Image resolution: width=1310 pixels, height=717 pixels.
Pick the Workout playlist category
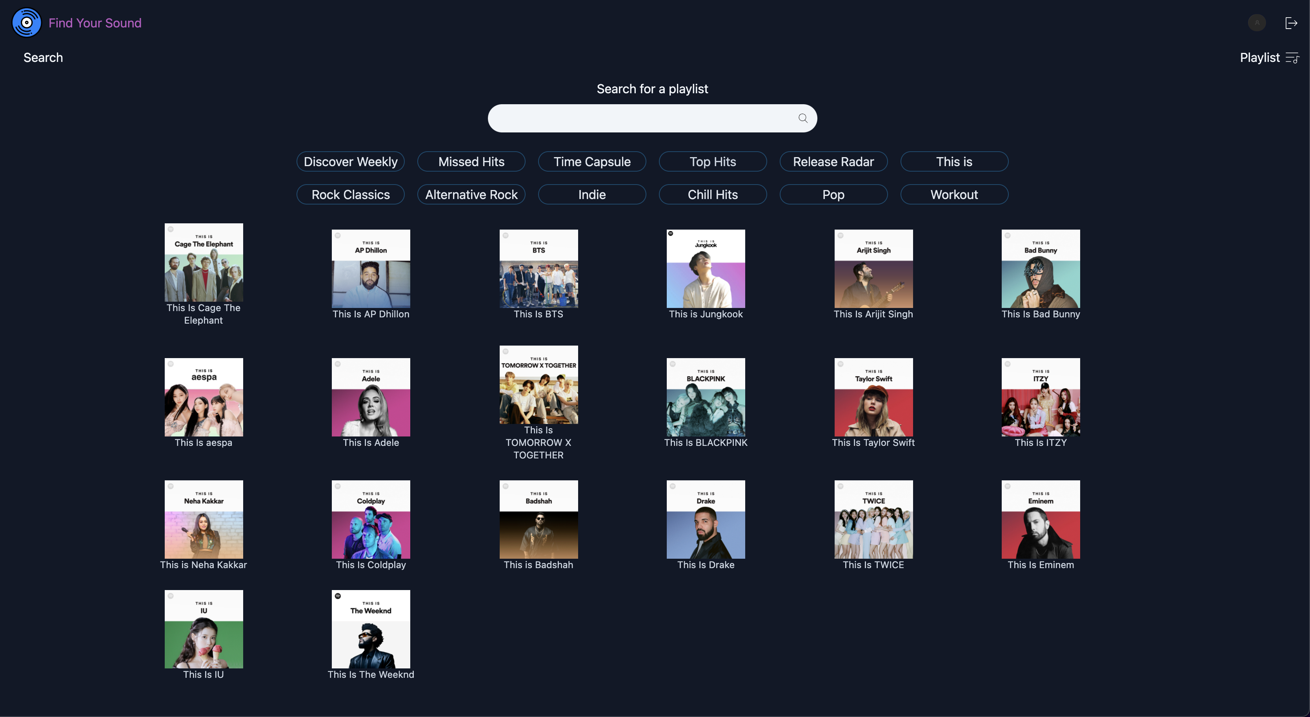pos(953,195)
